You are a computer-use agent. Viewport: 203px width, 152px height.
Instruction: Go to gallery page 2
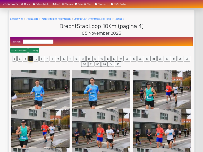click(x=20, y=59)
